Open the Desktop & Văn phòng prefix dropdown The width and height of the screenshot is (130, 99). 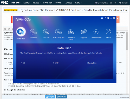[11, 10]
